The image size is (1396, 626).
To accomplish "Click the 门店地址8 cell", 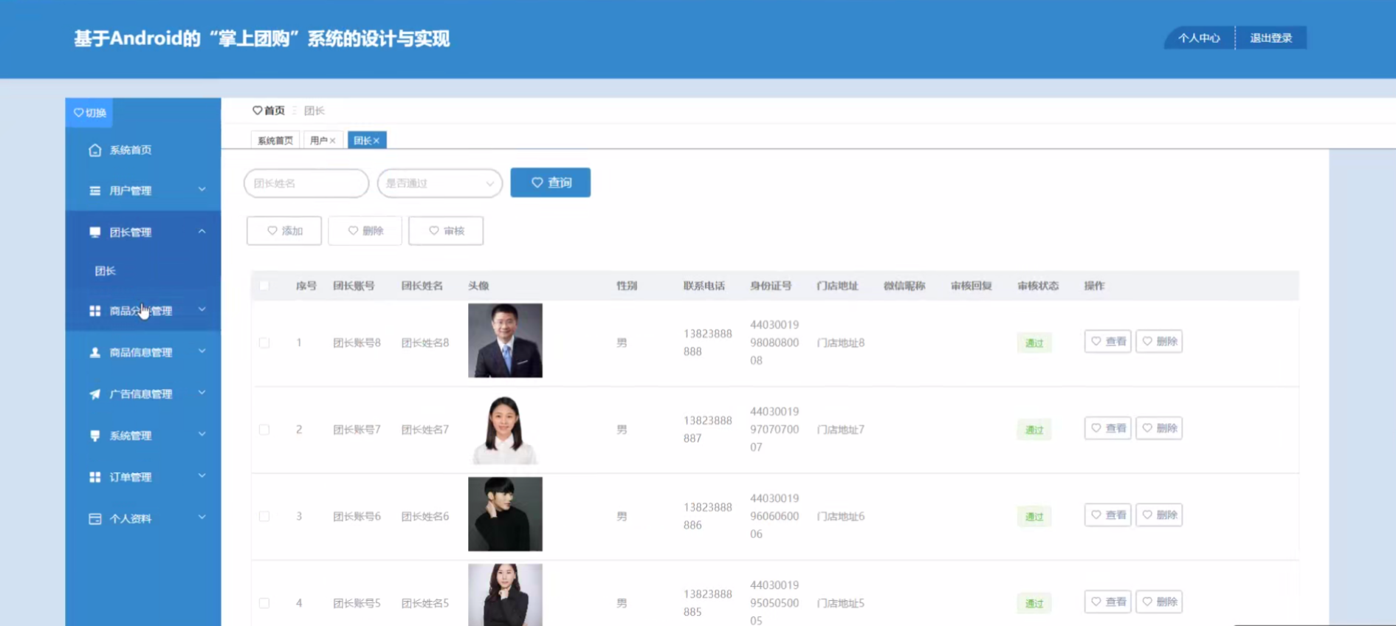I will click(841, 343).
